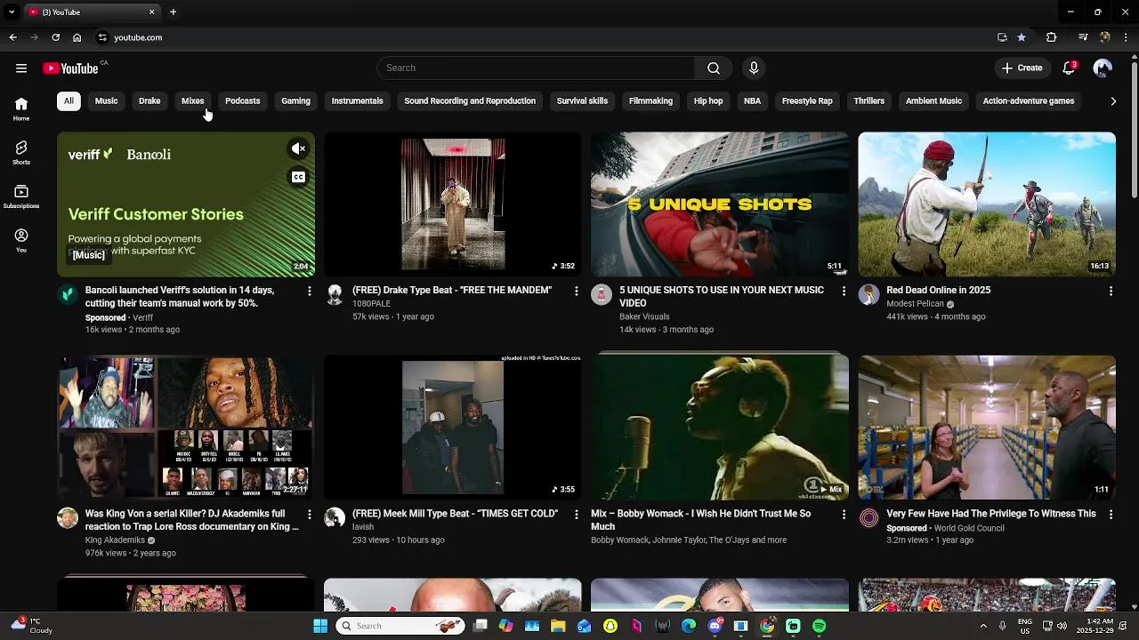The image size is (1139, 640).
Task: Select the Filmmaking chip
Action: click(x=650, y=101)
